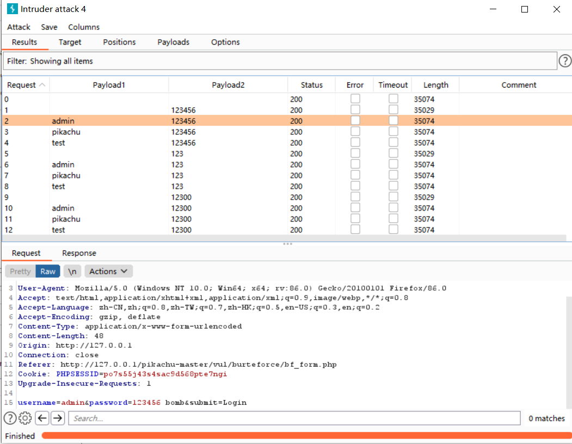
Task: Sort by Error column header
Action: [355, 85]
